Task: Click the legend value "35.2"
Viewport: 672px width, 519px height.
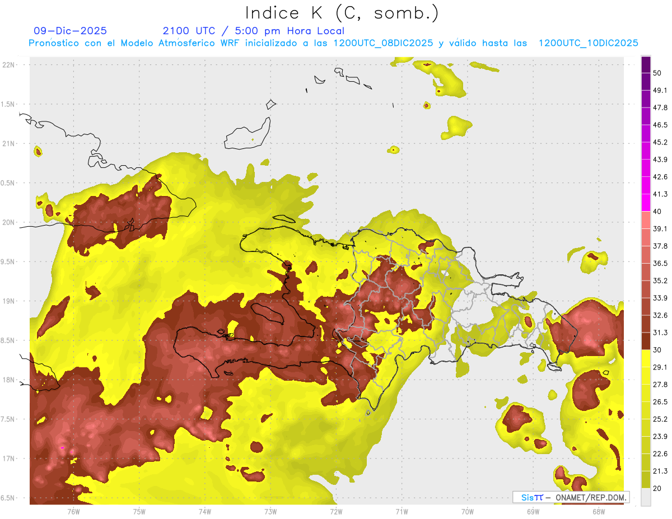Action: click(660, 280)
